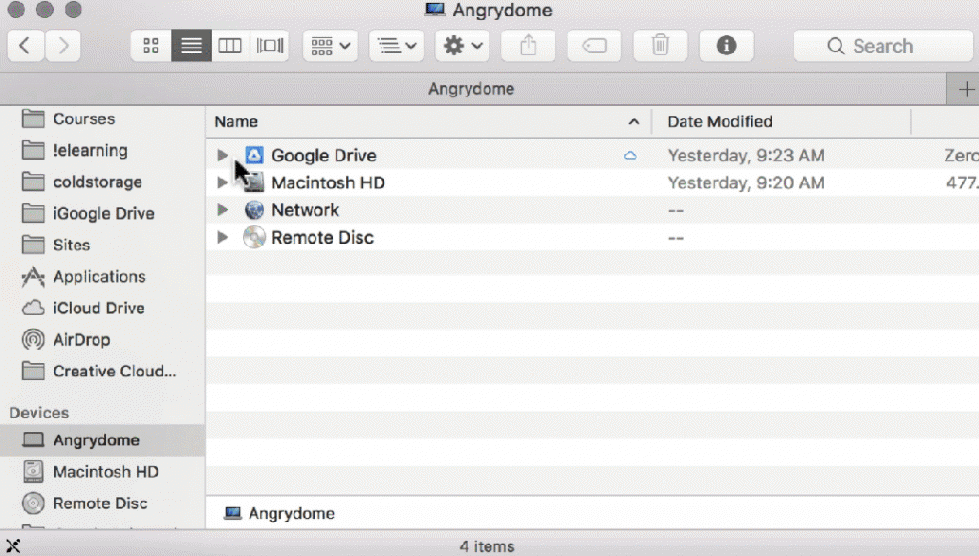Click the Edit Tags icon
This screenshot has width=979, height=556.
click(x=595, y=46)
